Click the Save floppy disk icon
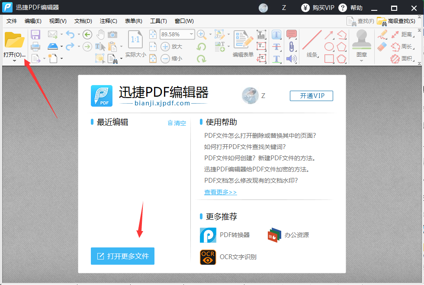The width and height of the screenshot is (424, 285). 35,35
